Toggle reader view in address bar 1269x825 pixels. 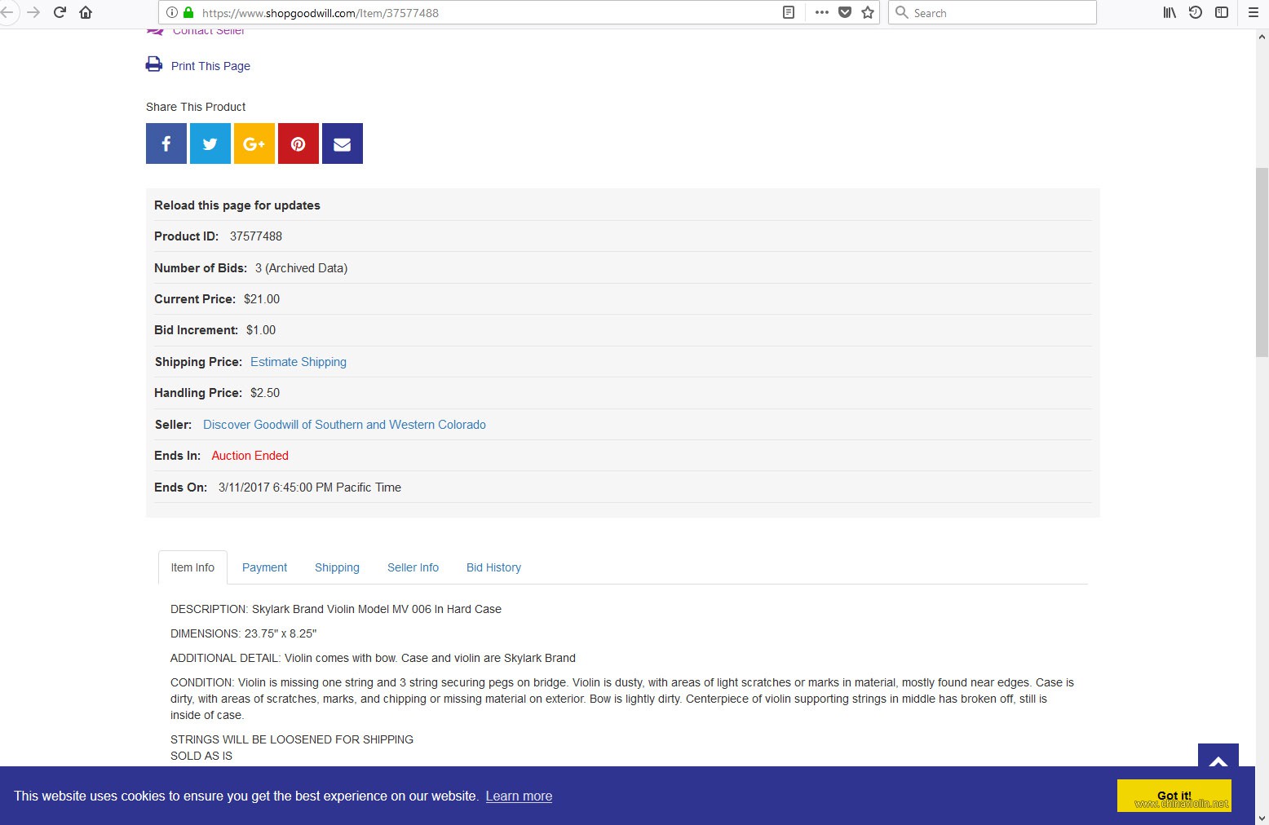tap(789, 12)
